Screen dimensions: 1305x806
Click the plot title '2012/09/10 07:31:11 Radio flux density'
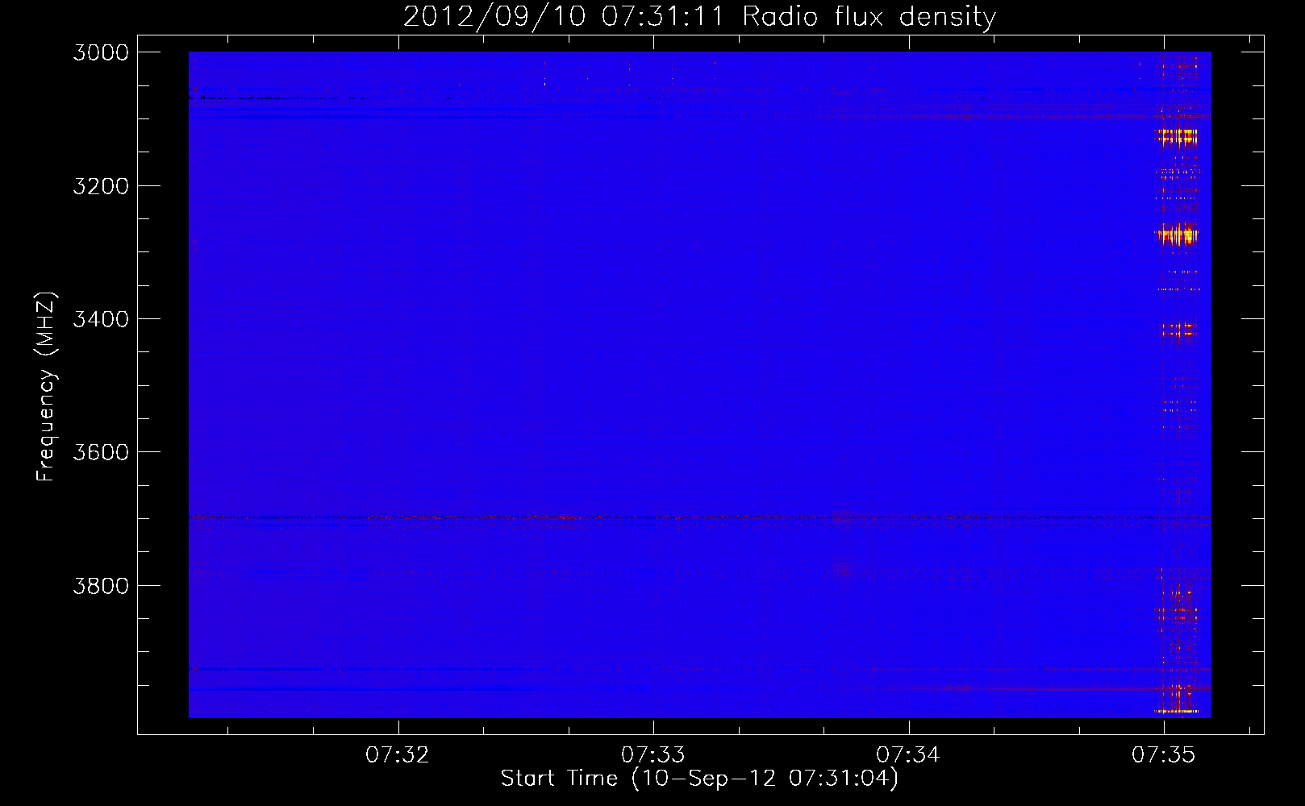[x=699, y=16]
